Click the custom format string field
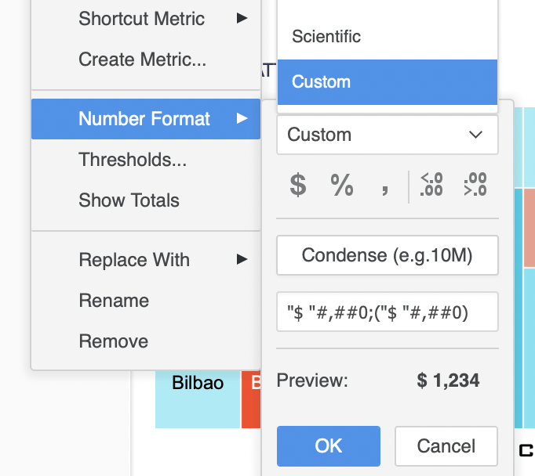Screen dimensions: 535x476 [387, 312]
